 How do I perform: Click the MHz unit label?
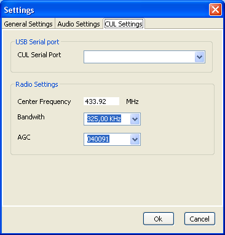tap(132, 102)
